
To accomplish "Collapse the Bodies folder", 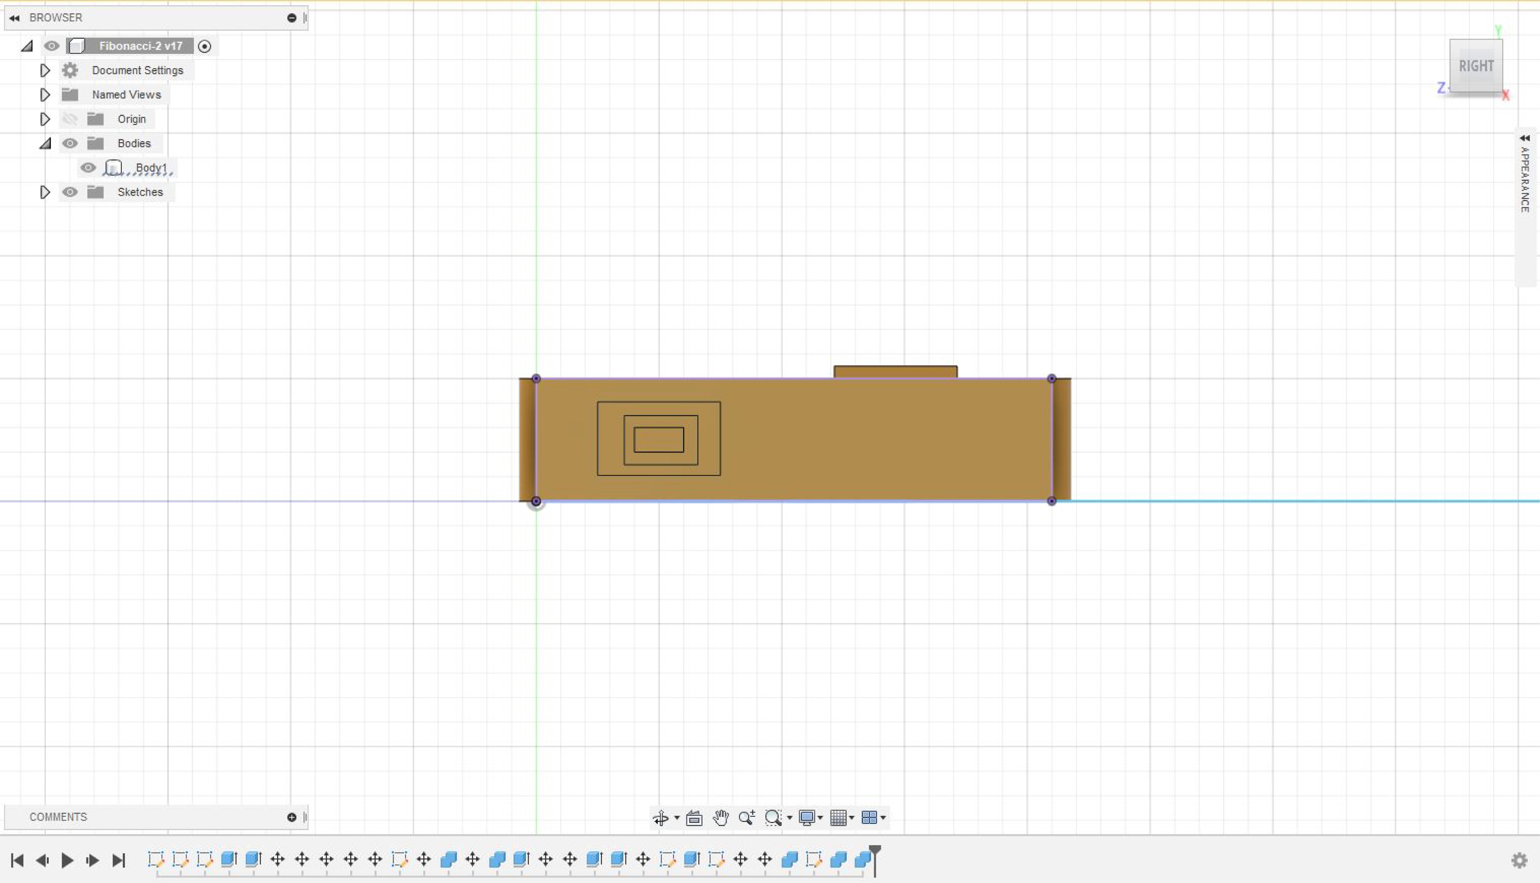I will (x=45, y=144).
